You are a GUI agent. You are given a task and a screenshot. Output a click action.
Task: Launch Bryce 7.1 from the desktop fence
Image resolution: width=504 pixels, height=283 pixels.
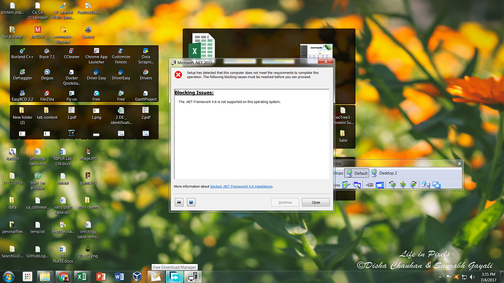point(47,53)
